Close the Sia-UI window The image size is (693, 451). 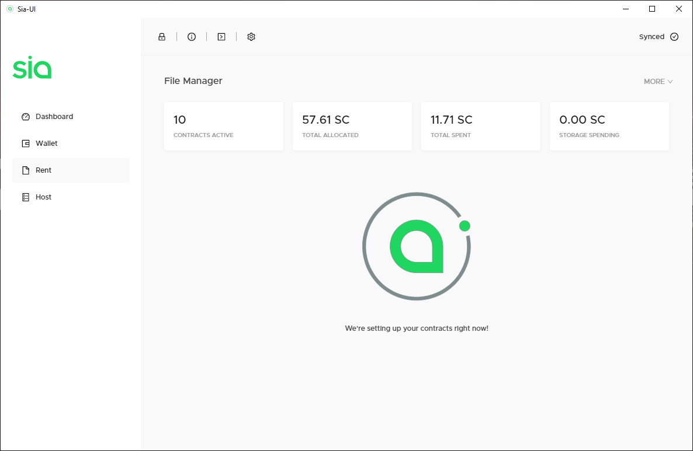(x=679, y=9)
